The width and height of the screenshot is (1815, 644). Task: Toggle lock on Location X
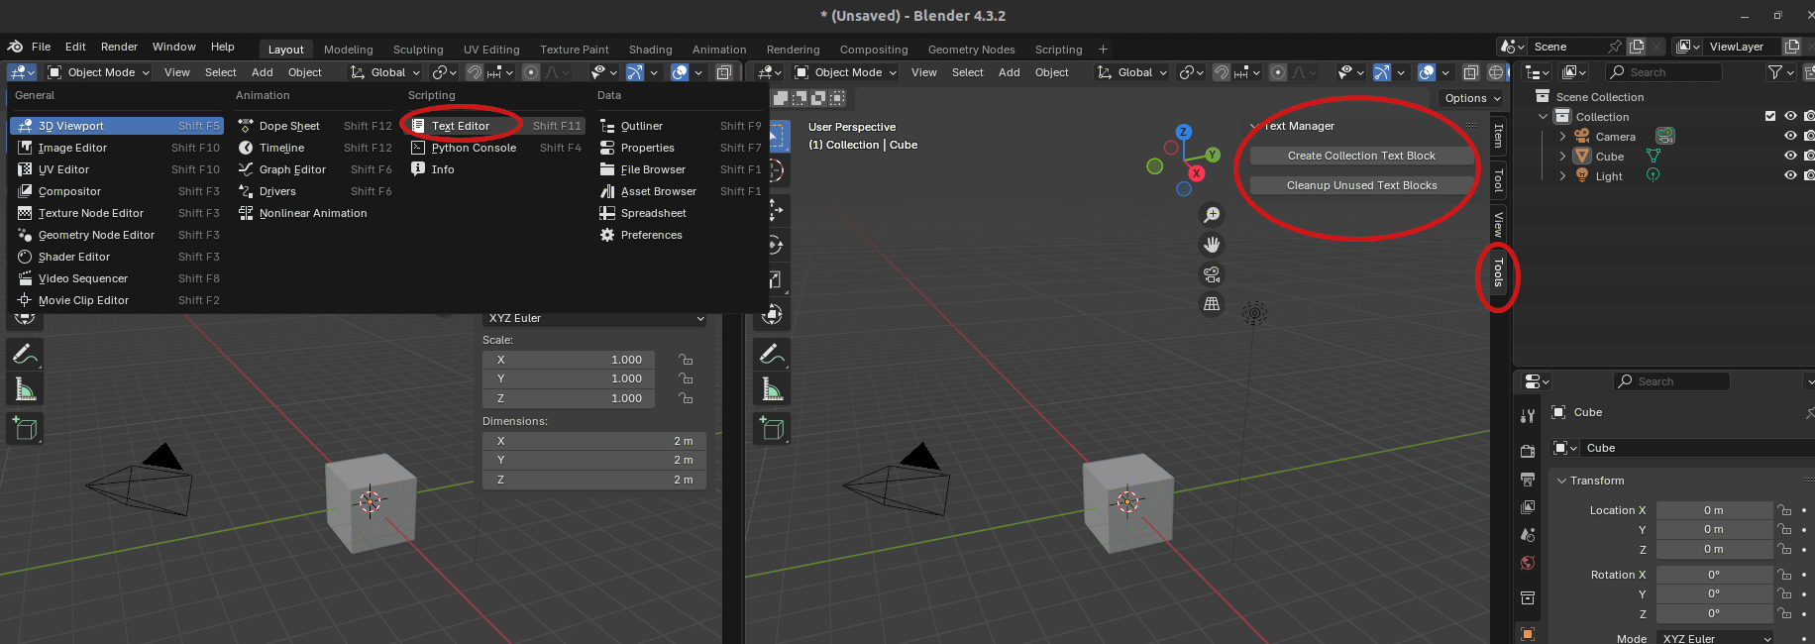[x=1784, y=510]
